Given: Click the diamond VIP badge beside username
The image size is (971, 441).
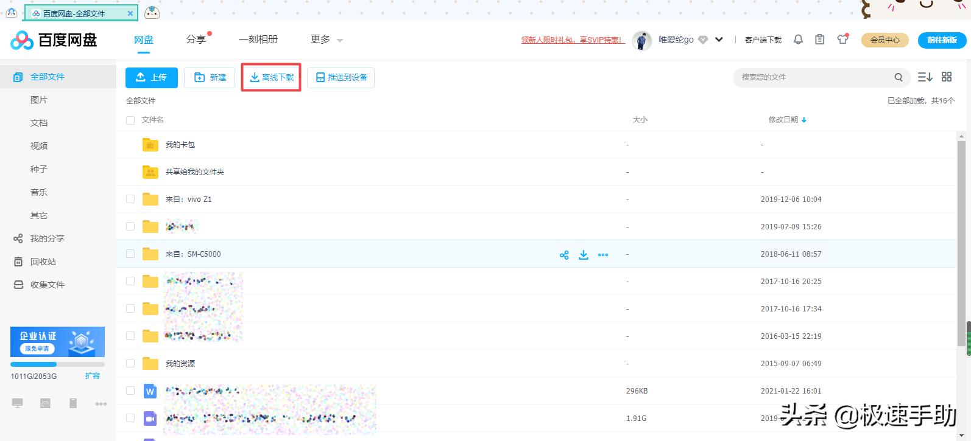Looking at the screenshot, I should tap(702, 40).
